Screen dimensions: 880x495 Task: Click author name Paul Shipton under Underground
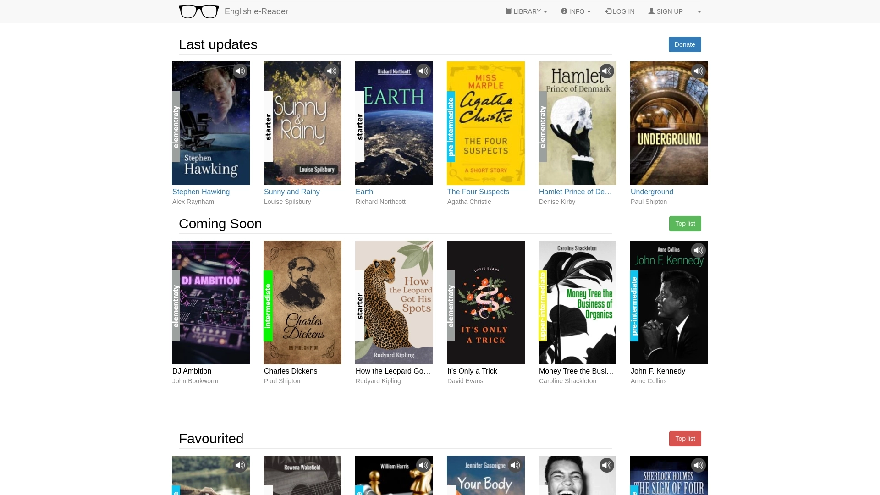pos(649,202)
